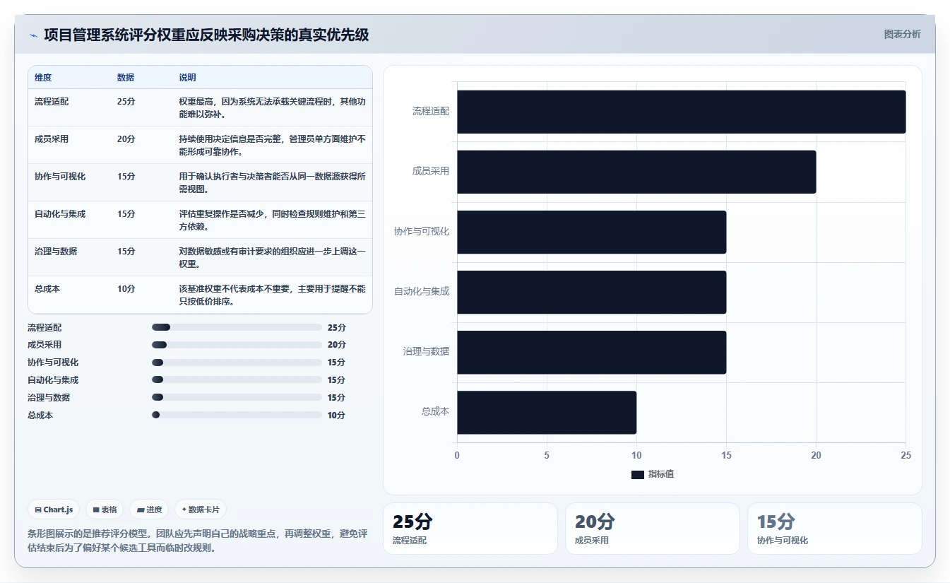The height and width of the screenshot is (583, 950).
Task: Click 治理与数据 cell in the table
Action: point(56,252)
